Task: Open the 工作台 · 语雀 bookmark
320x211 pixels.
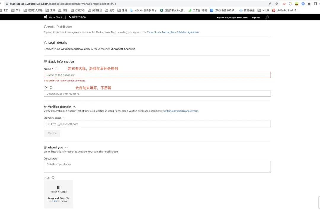Action: (x=198, y=10)
